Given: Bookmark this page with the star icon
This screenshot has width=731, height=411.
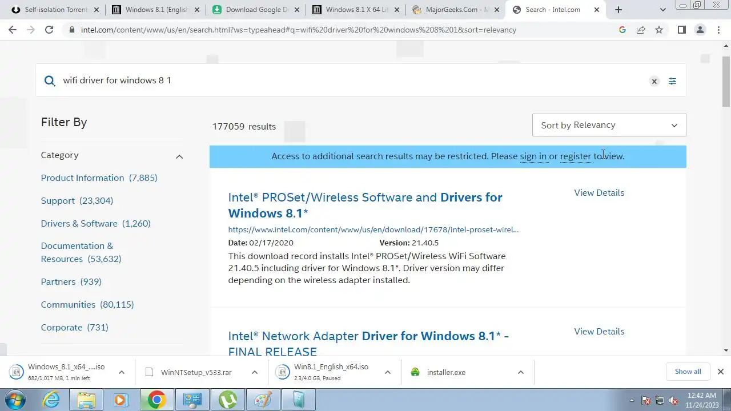Looking at the screenshot, I should (x=659, y=30).
